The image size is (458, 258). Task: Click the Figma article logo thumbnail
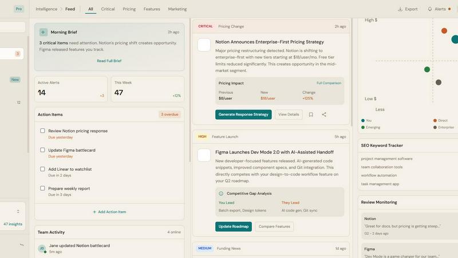[204, 155]
